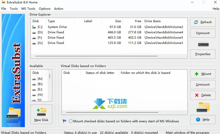The image size is (220, 134).
Task: Enable mounting disks at every Windows start
Action: coord(71,121)
